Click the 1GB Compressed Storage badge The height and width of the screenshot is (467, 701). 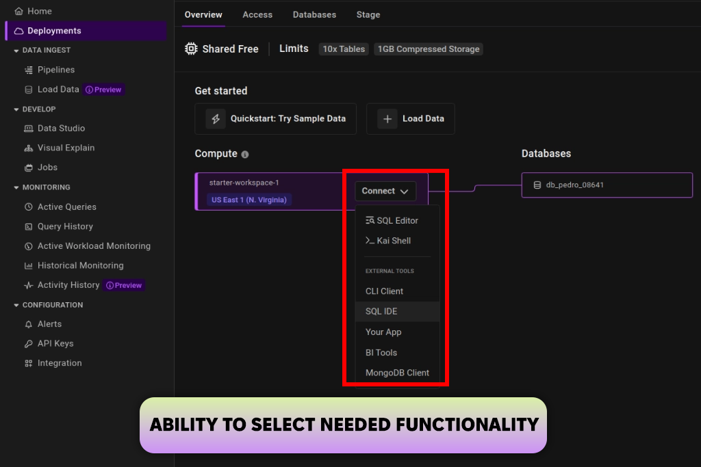(x=429, y=49)
